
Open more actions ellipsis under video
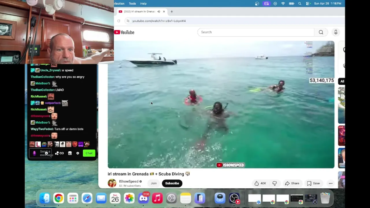tap(330, 183)
